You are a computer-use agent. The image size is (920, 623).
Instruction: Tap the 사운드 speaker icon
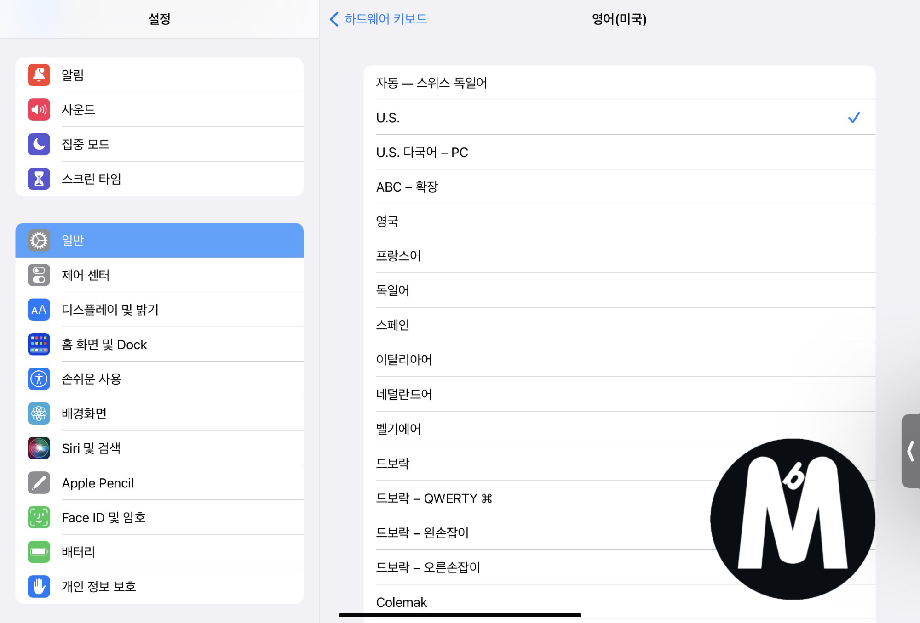click(x=39, y=109)
